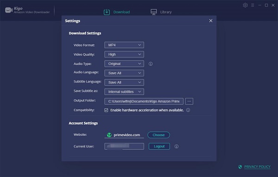Switch to the Library tab

coord(161,12)
